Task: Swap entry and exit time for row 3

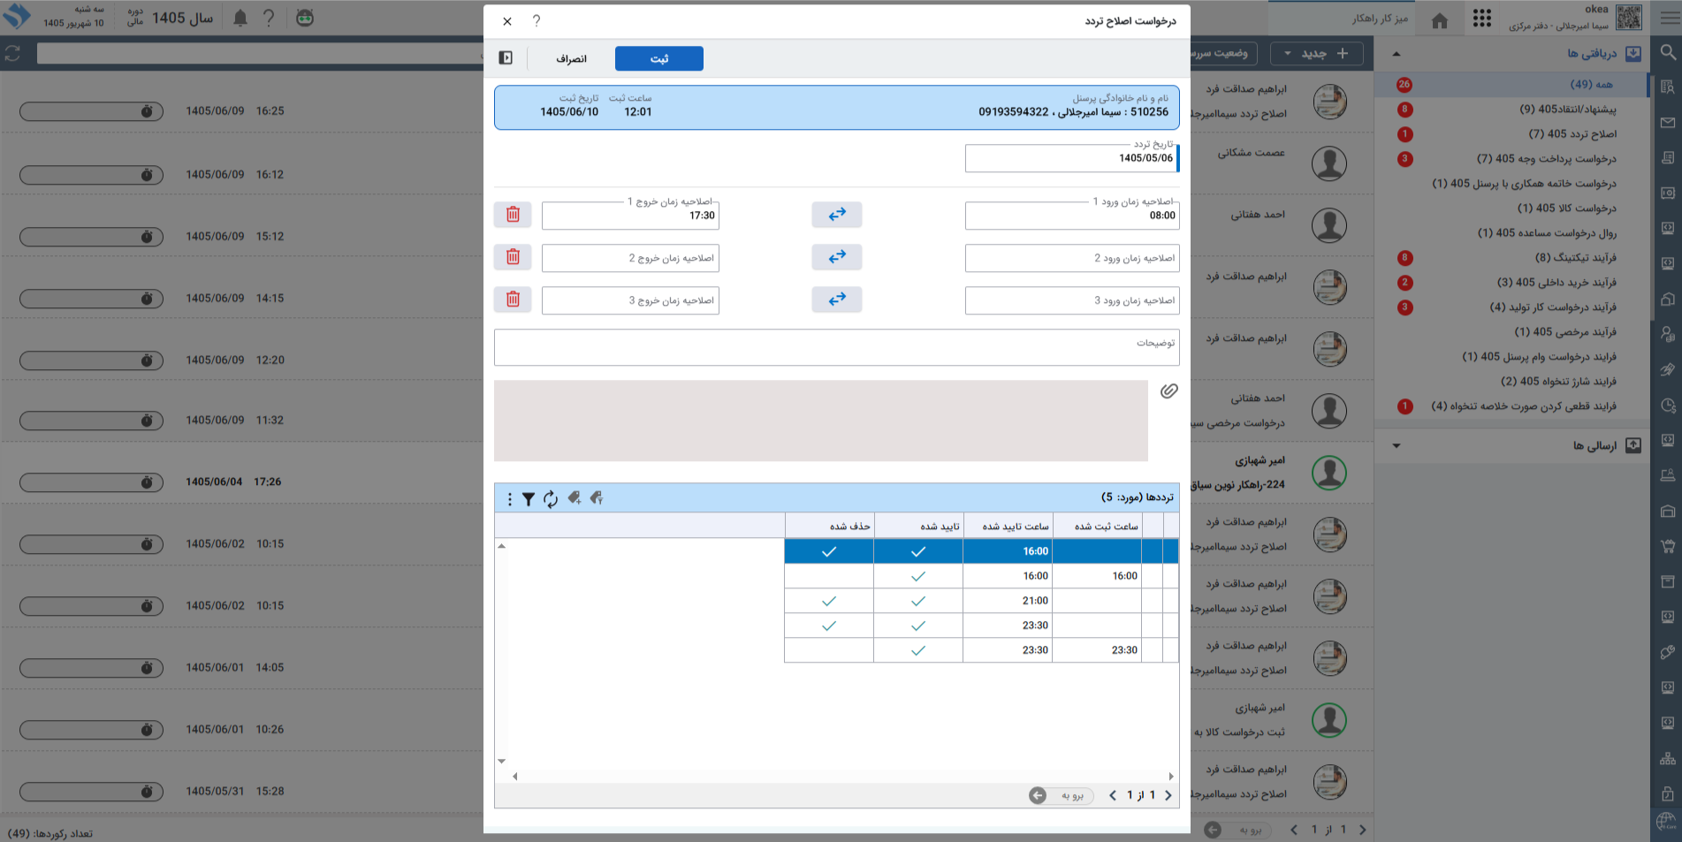Action: point(837,299)
